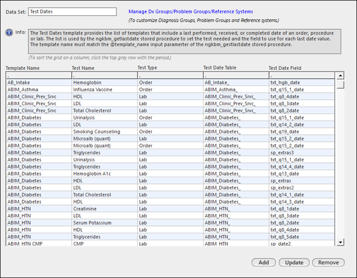The image size is (357, 278).
Task: Open Manage Dx Groups/Problem Groups/Reference Systems link
Action: [191, 12]
